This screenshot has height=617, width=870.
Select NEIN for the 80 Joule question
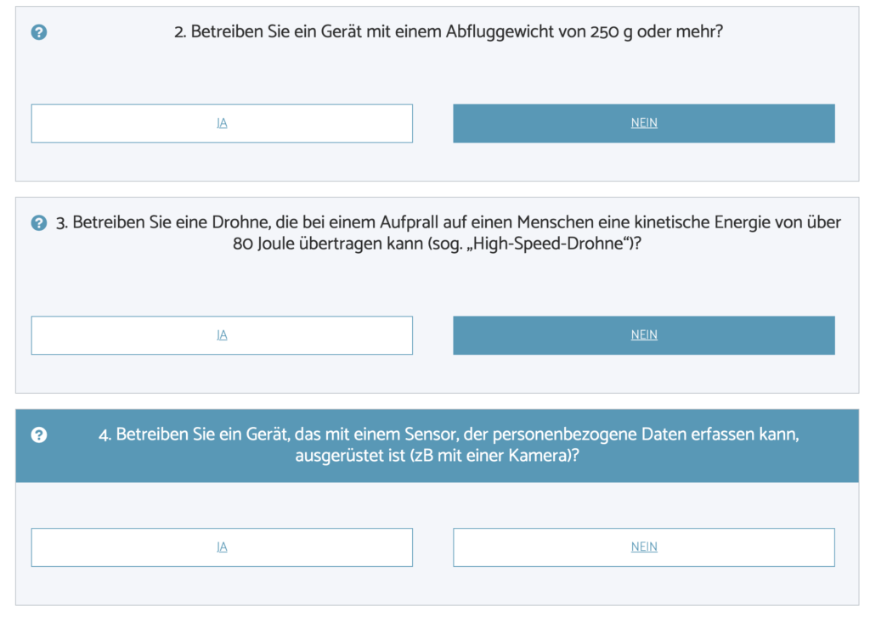click(643, 335)
